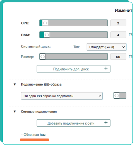
Task: Open the Тип dropdown Стандарт (Local)
Action: point(106,47)
